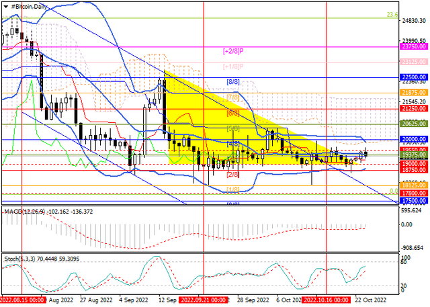The image size is (430, 307).
Task: Click the 24830.30 price scale value
Action: point(415,21)
